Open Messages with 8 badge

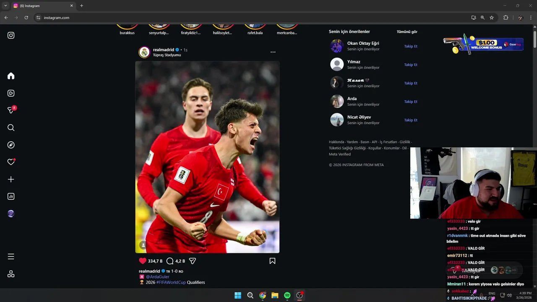pos(11,110)
